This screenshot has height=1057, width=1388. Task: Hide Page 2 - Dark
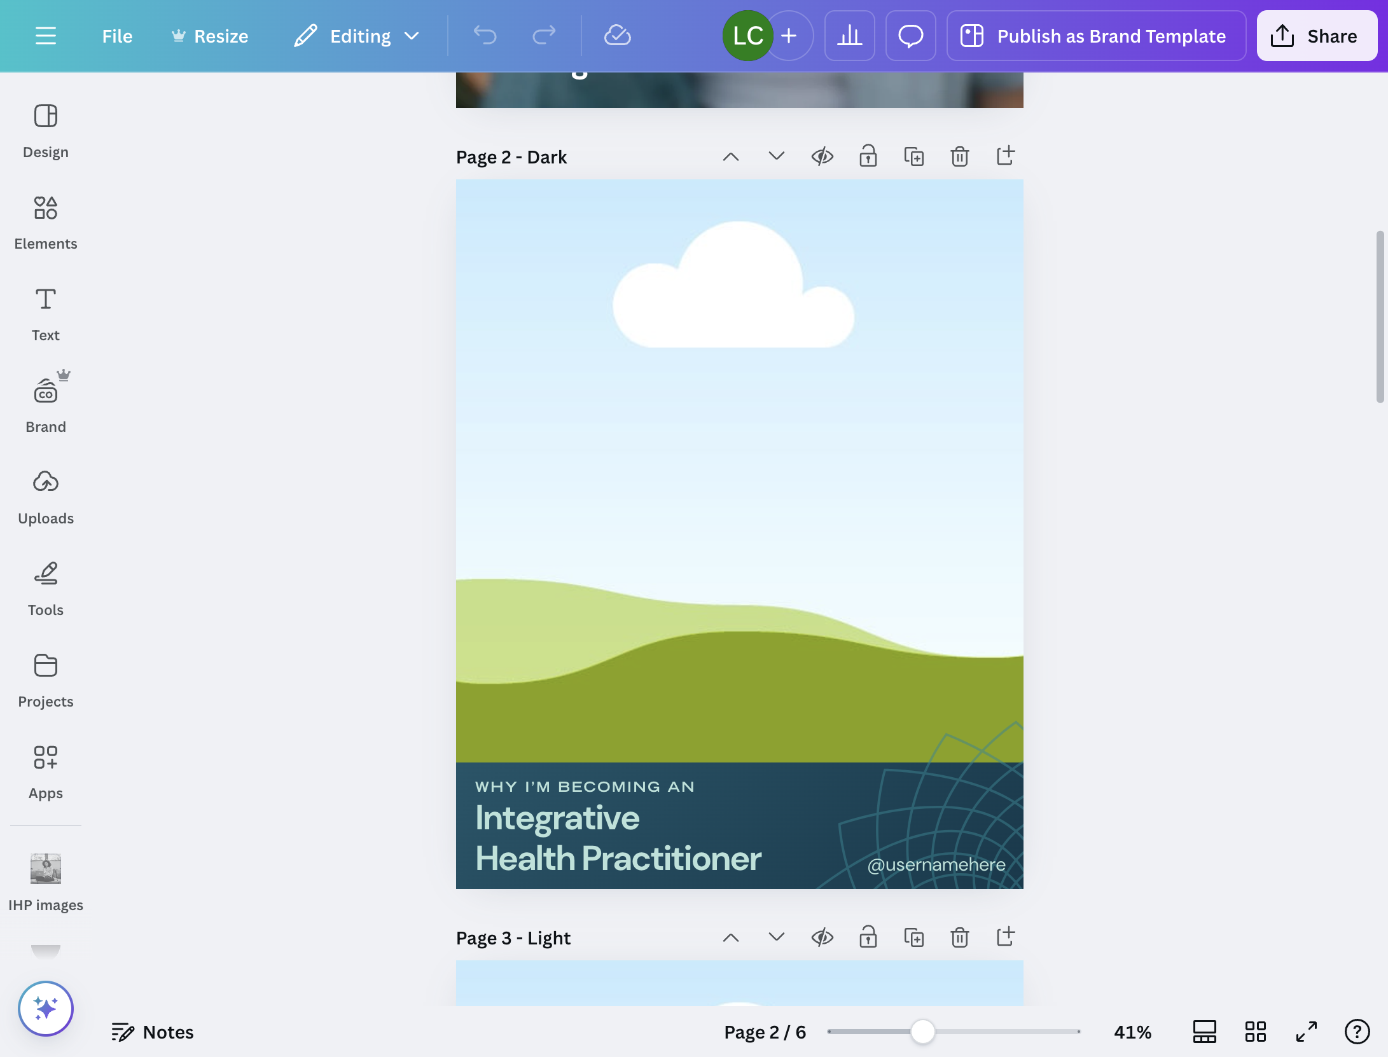coord(822,156)
